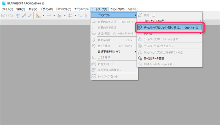The height and width of the screenshot is (125, 220).
Task: Click チームワークパレット menu entry
Action: pyautogui.click(x=114, y=77)
